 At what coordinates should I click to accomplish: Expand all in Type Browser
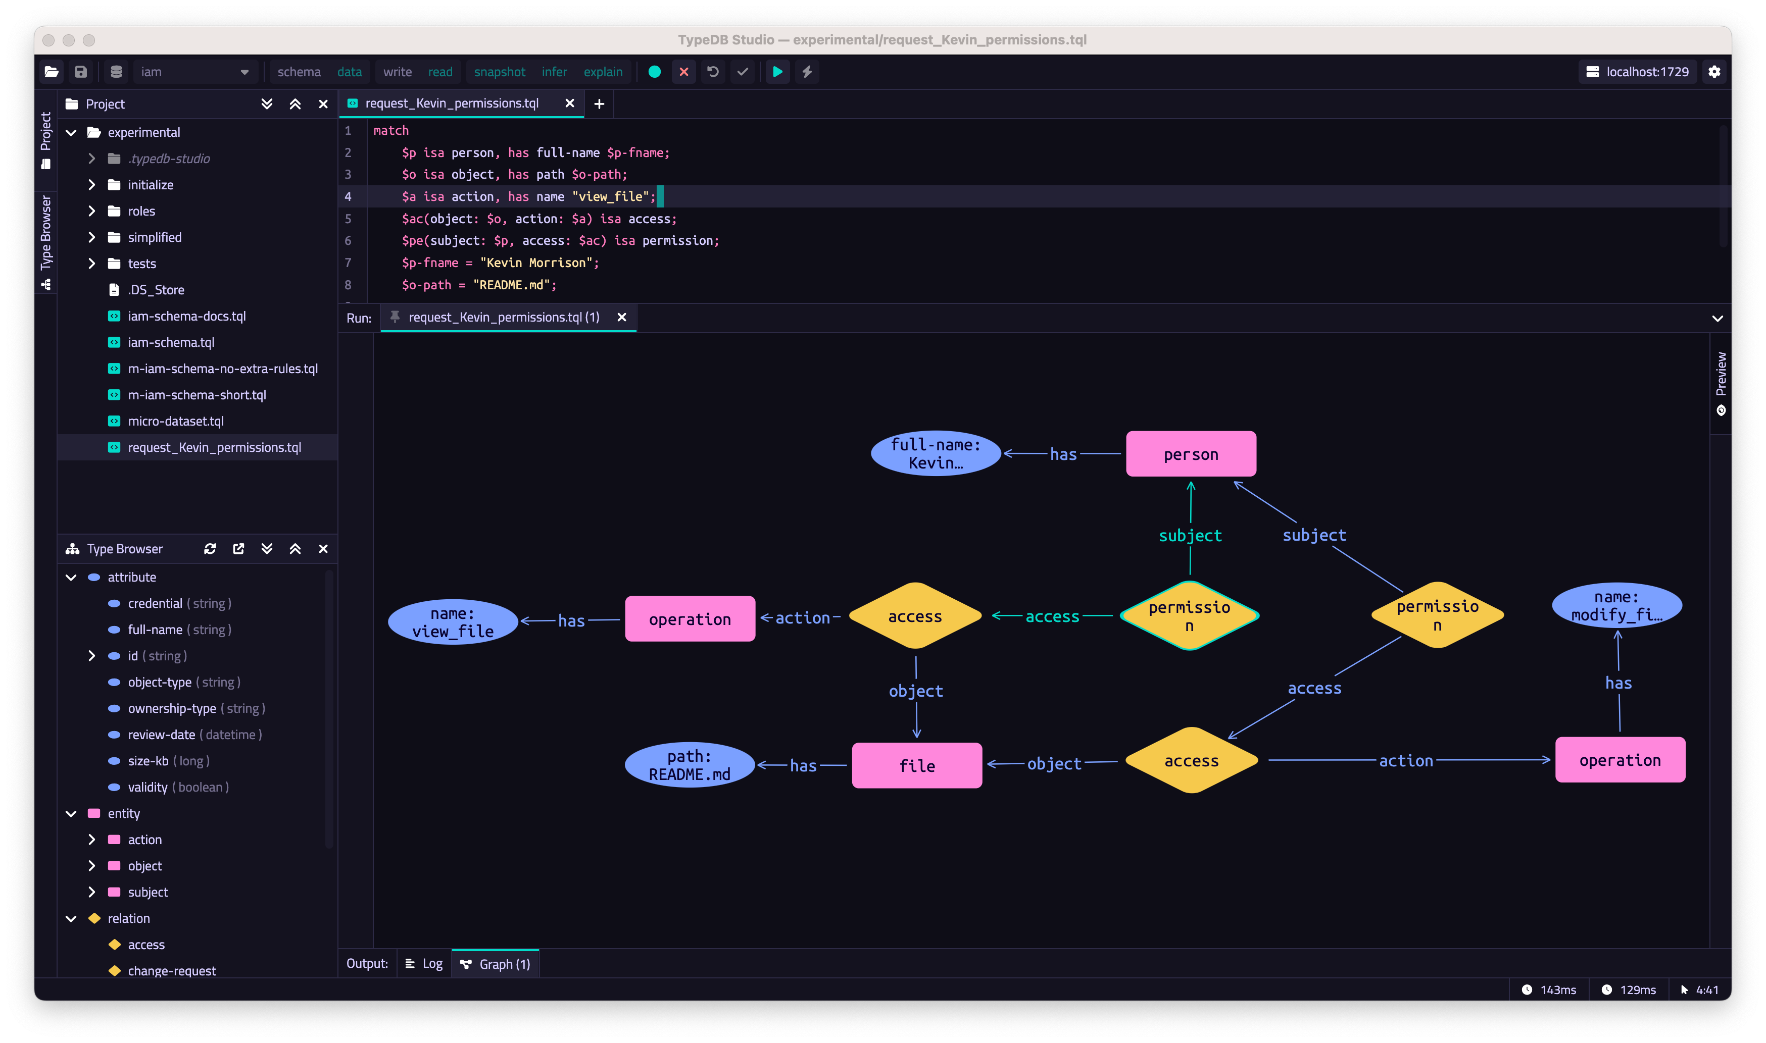266,549
